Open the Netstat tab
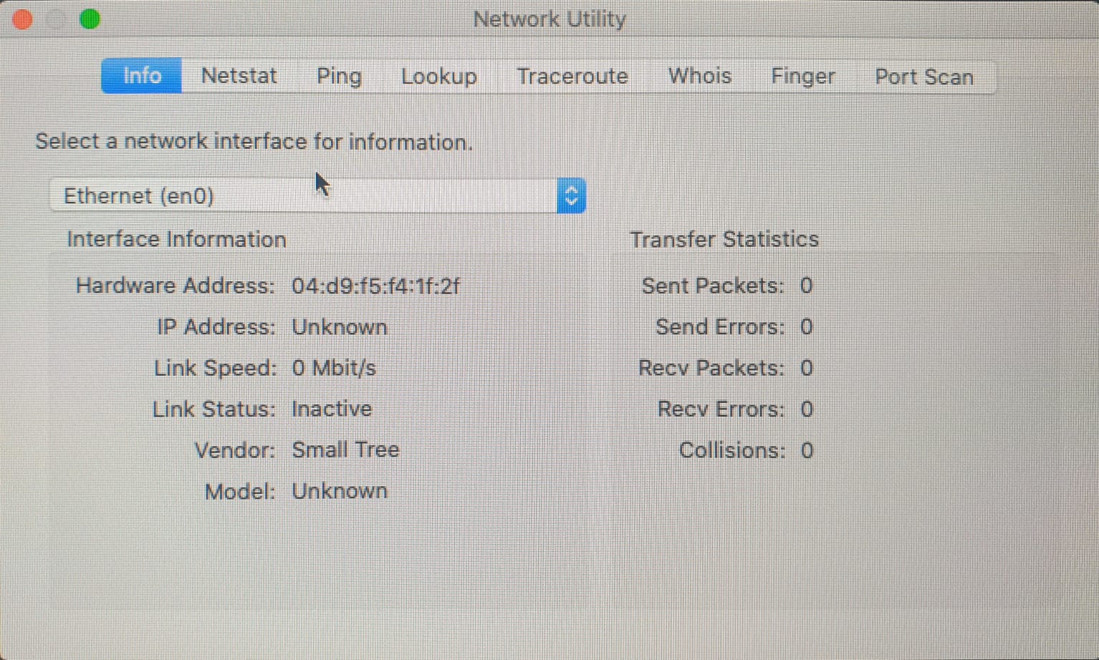Screen dimensions: 1099x660 tap(239, 76)
